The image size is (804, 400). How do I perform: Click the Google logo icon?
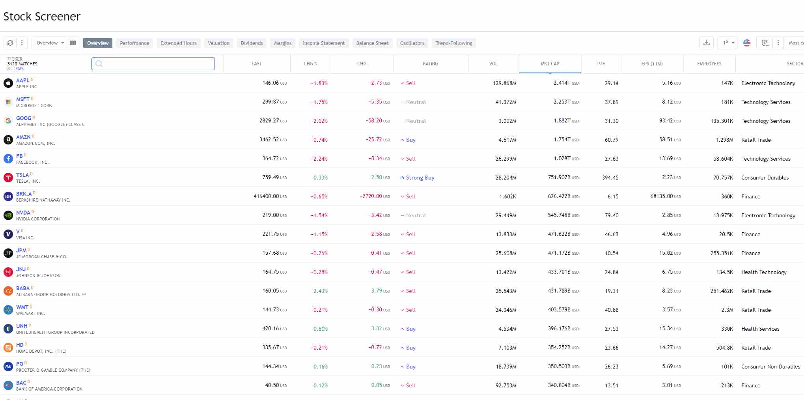coord(8,121)
